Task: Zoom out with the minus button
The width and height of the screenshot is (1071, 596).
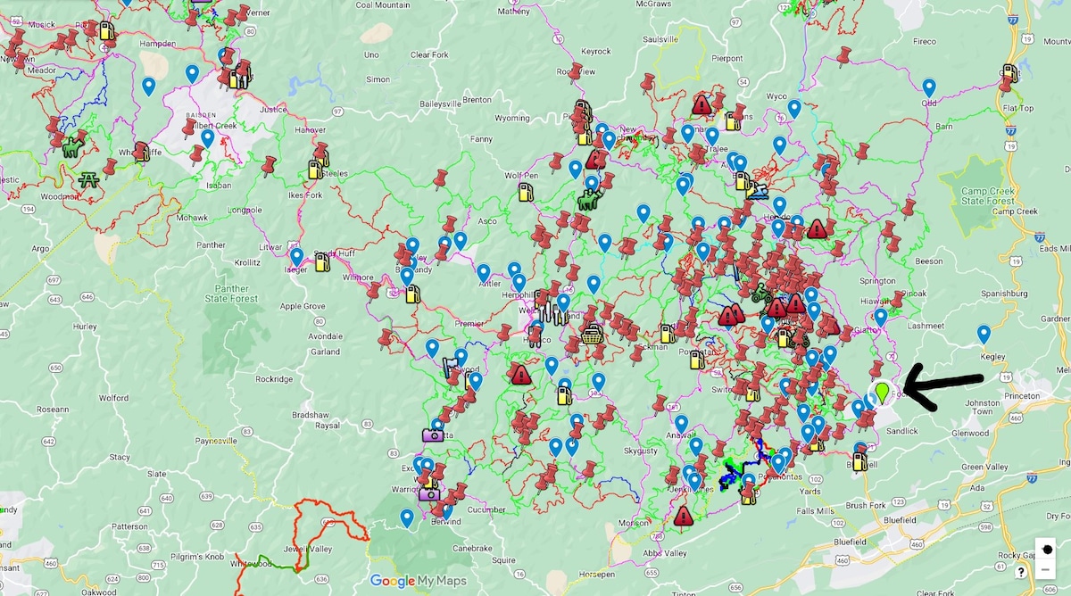Action: 1045,570
